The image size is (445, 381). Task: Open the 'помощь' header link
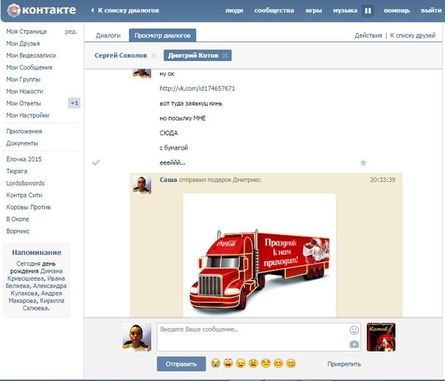pos(397,10)
